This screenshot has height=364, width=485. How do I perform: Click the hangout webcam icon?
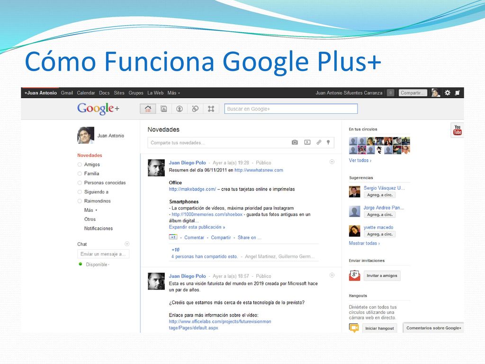tap(354, 328)
